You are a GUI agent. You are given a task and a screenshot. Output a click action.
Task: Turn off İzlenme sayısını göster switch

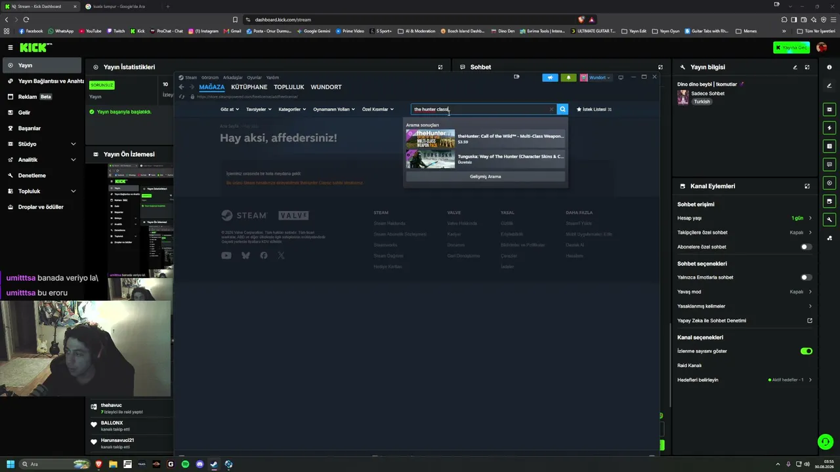click(x=806, y=351)
